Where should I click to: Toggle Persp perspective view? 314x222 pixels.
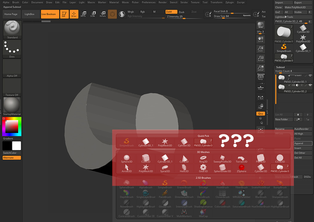261,77
